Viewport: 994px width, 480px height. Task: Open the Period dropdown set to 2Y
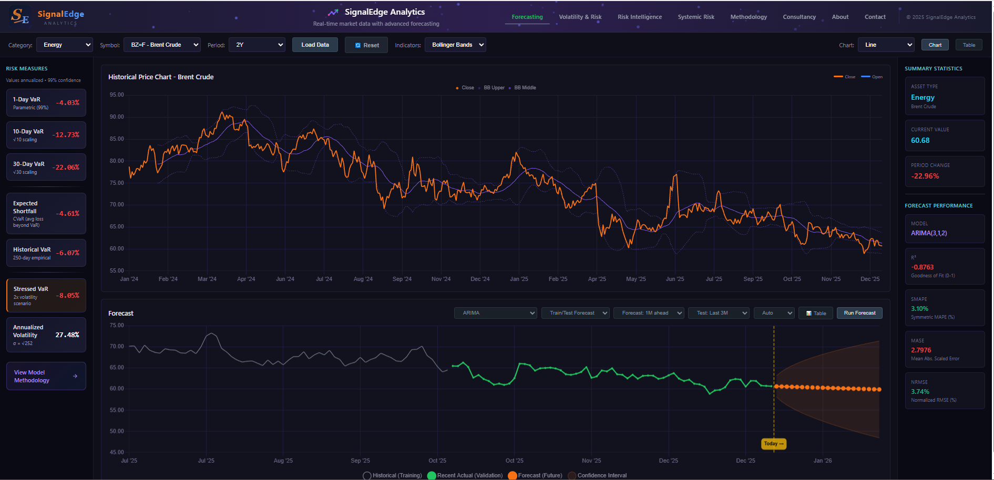click(x=257, y=45)
